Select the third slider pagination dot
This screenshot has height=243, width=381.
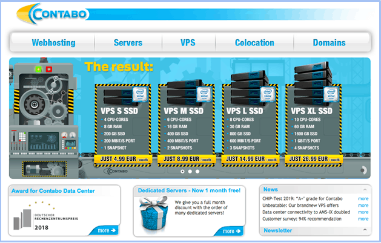[x=197, y=172]
